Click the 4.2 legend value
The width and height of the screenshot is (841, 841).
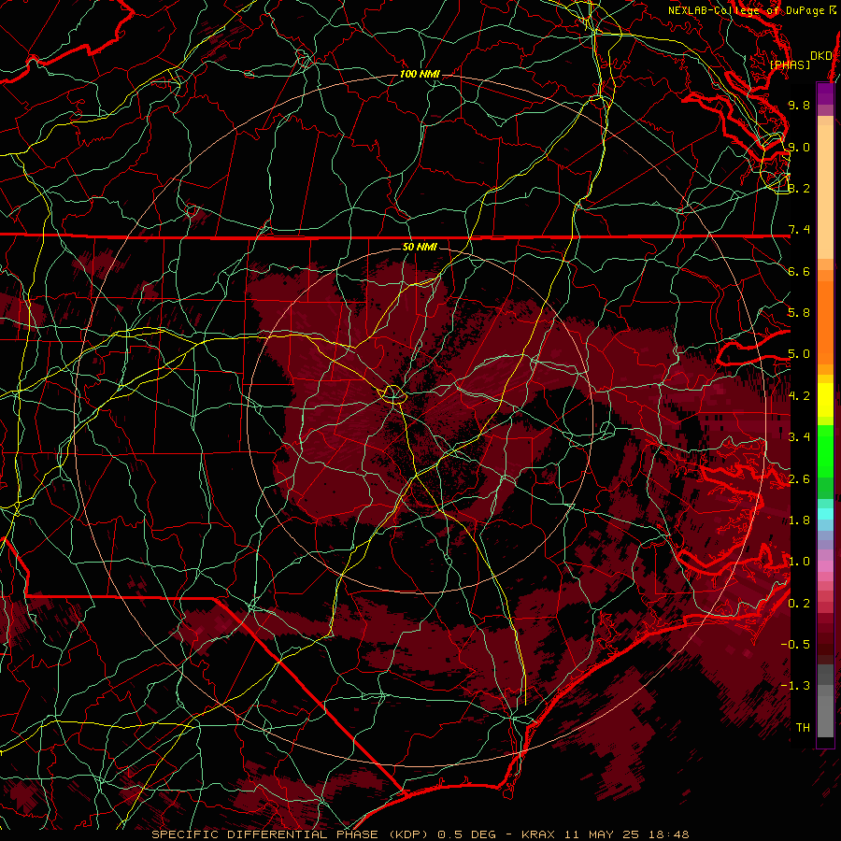coord(799,396)
